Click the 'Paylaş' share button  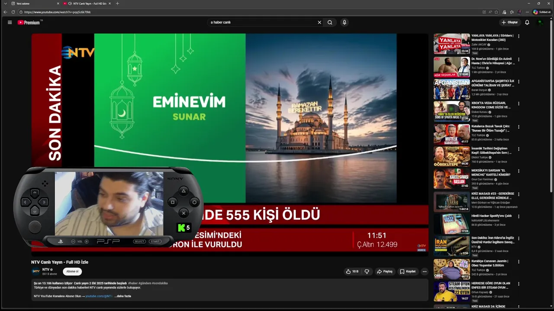pyautogui.click(x=384, y=271)
